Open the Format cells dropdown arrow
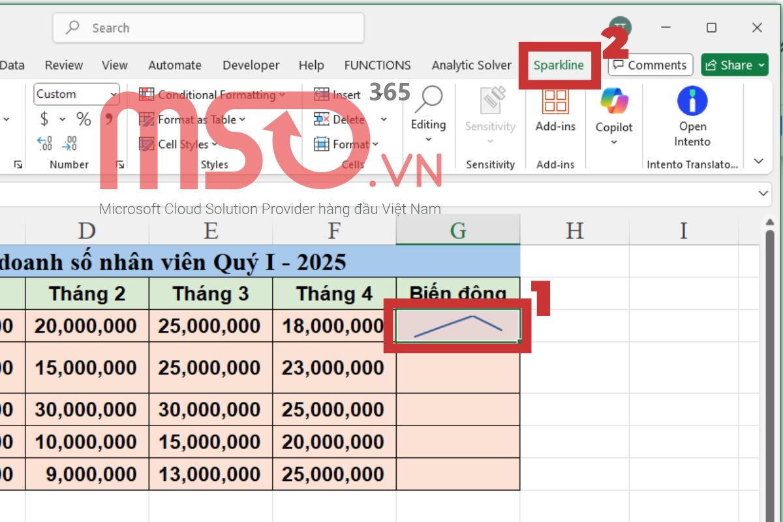The width and height of the screenshot is (783, 522). click(375, 145)
